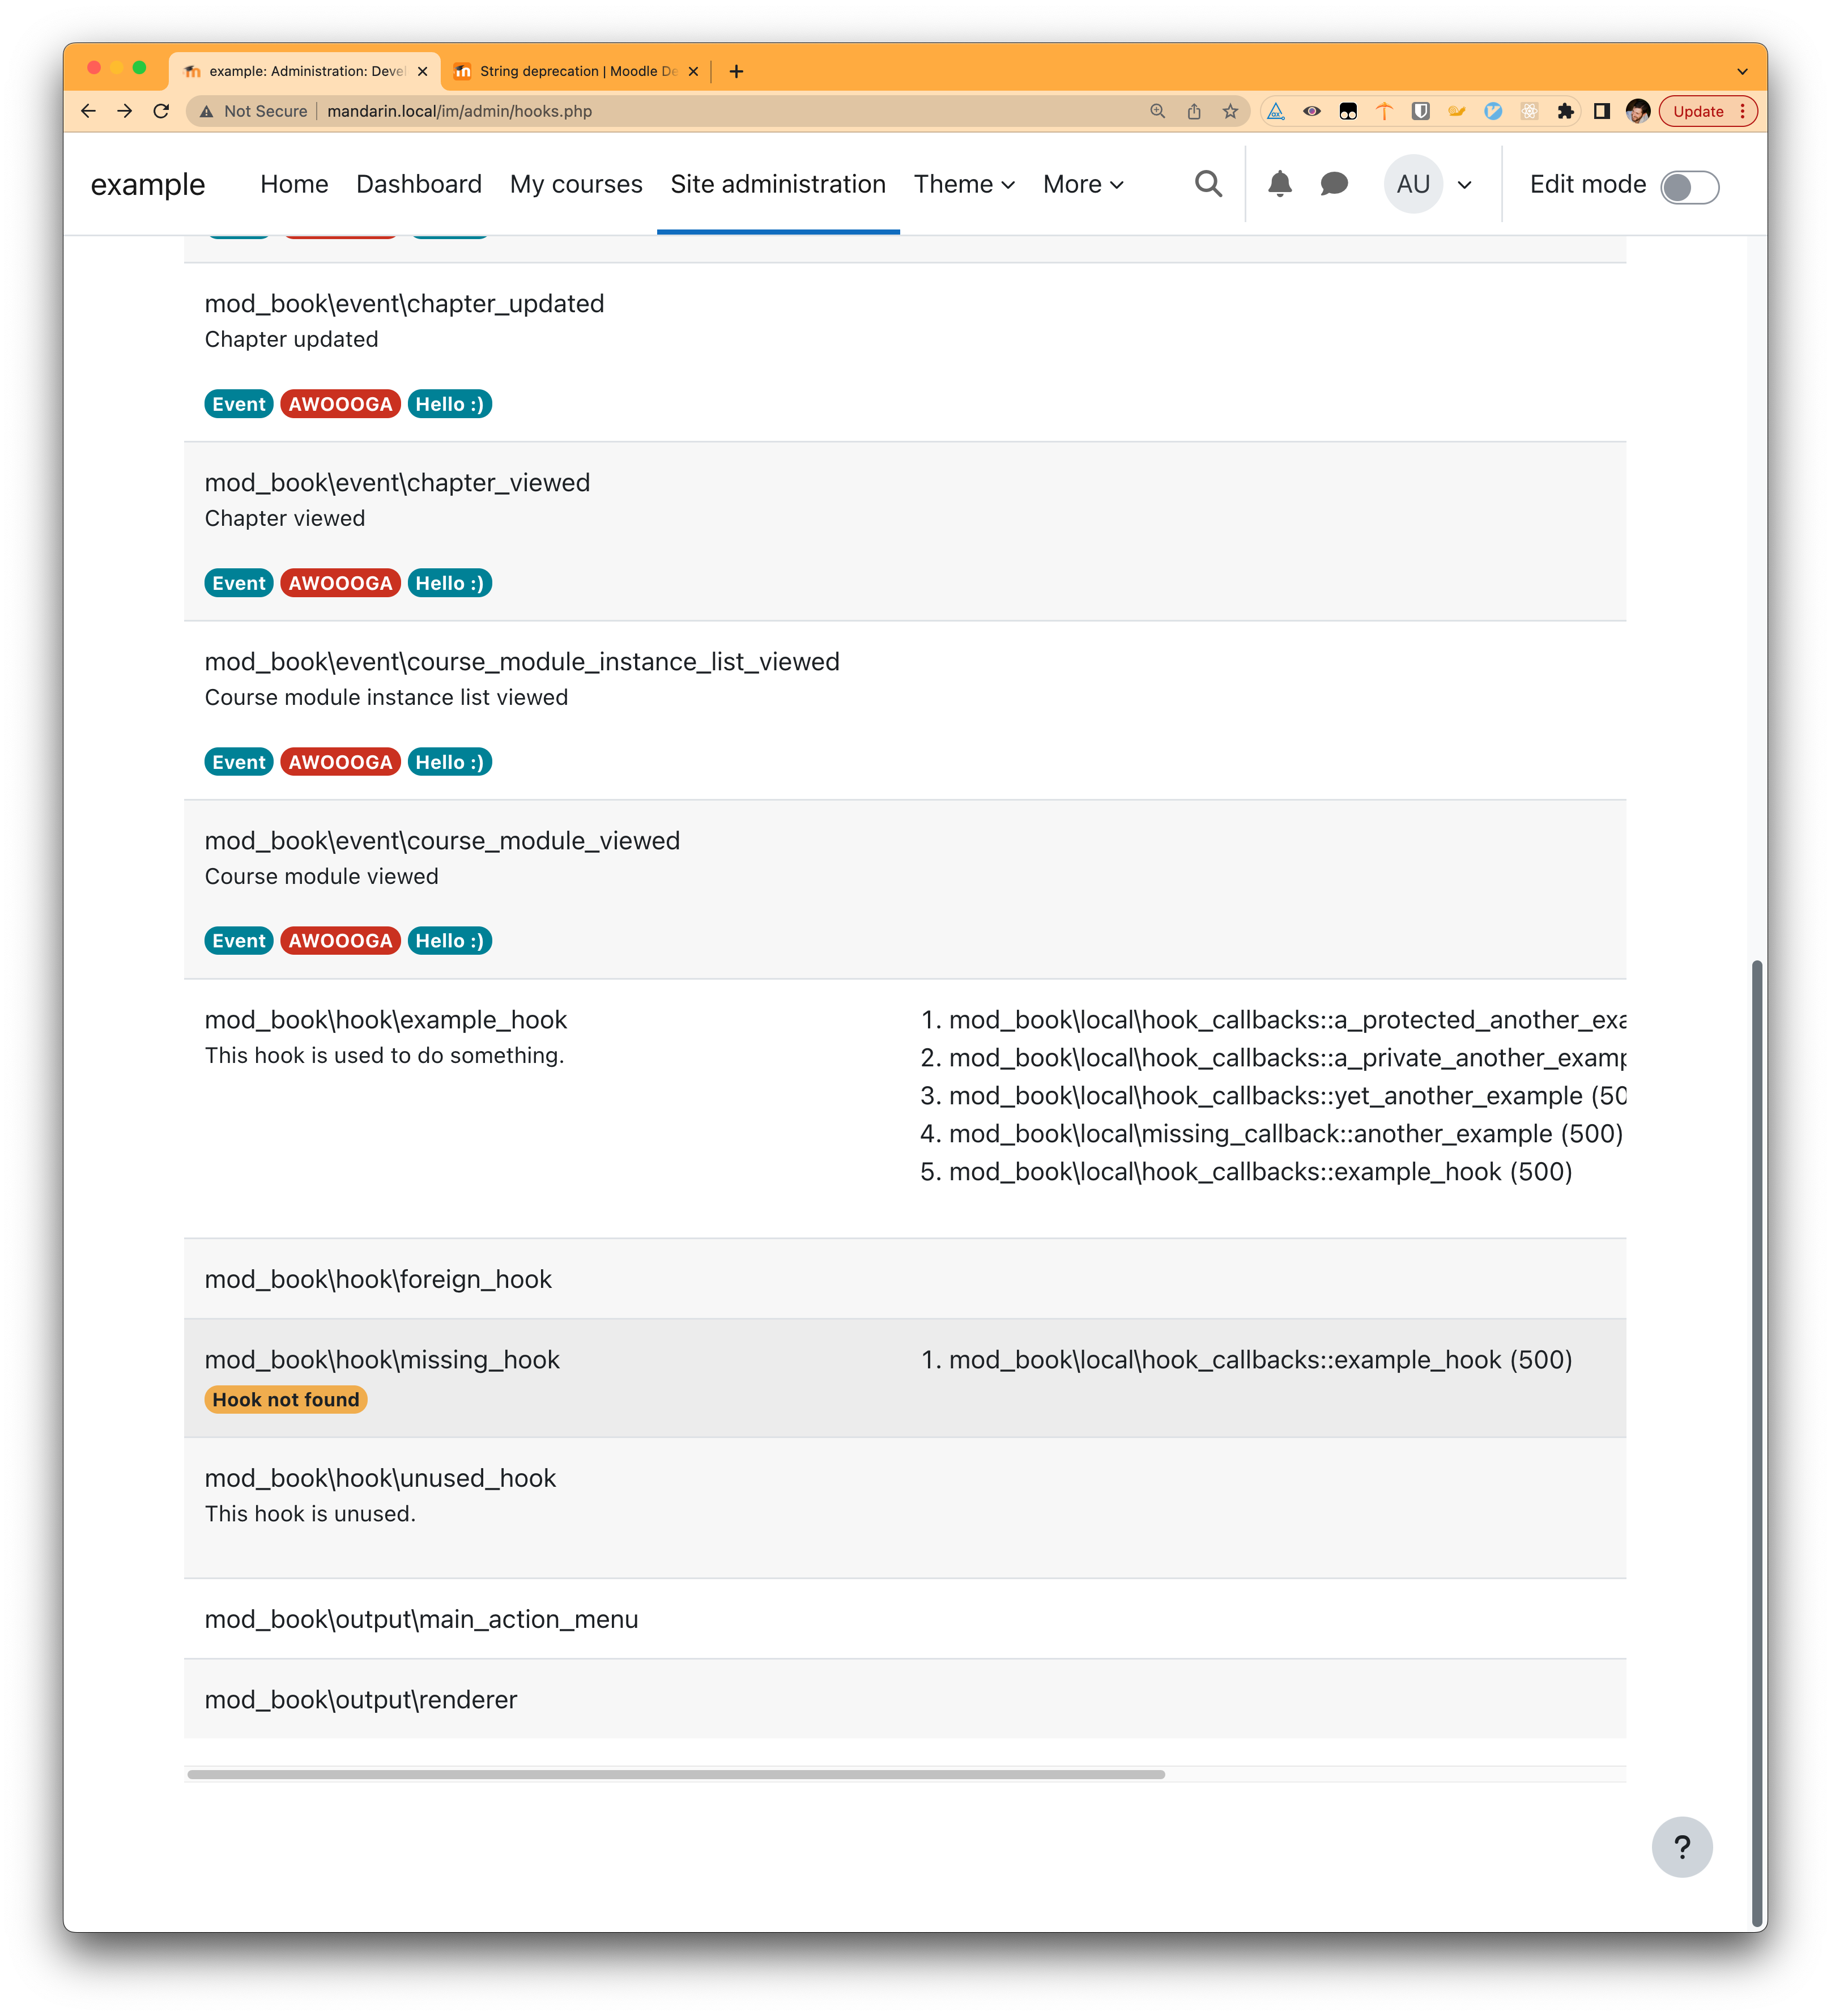Image resolution: width=1831 pixels, height=2016 pixels.
Task: Close the example Administration tab
Action: pos(422,71)
